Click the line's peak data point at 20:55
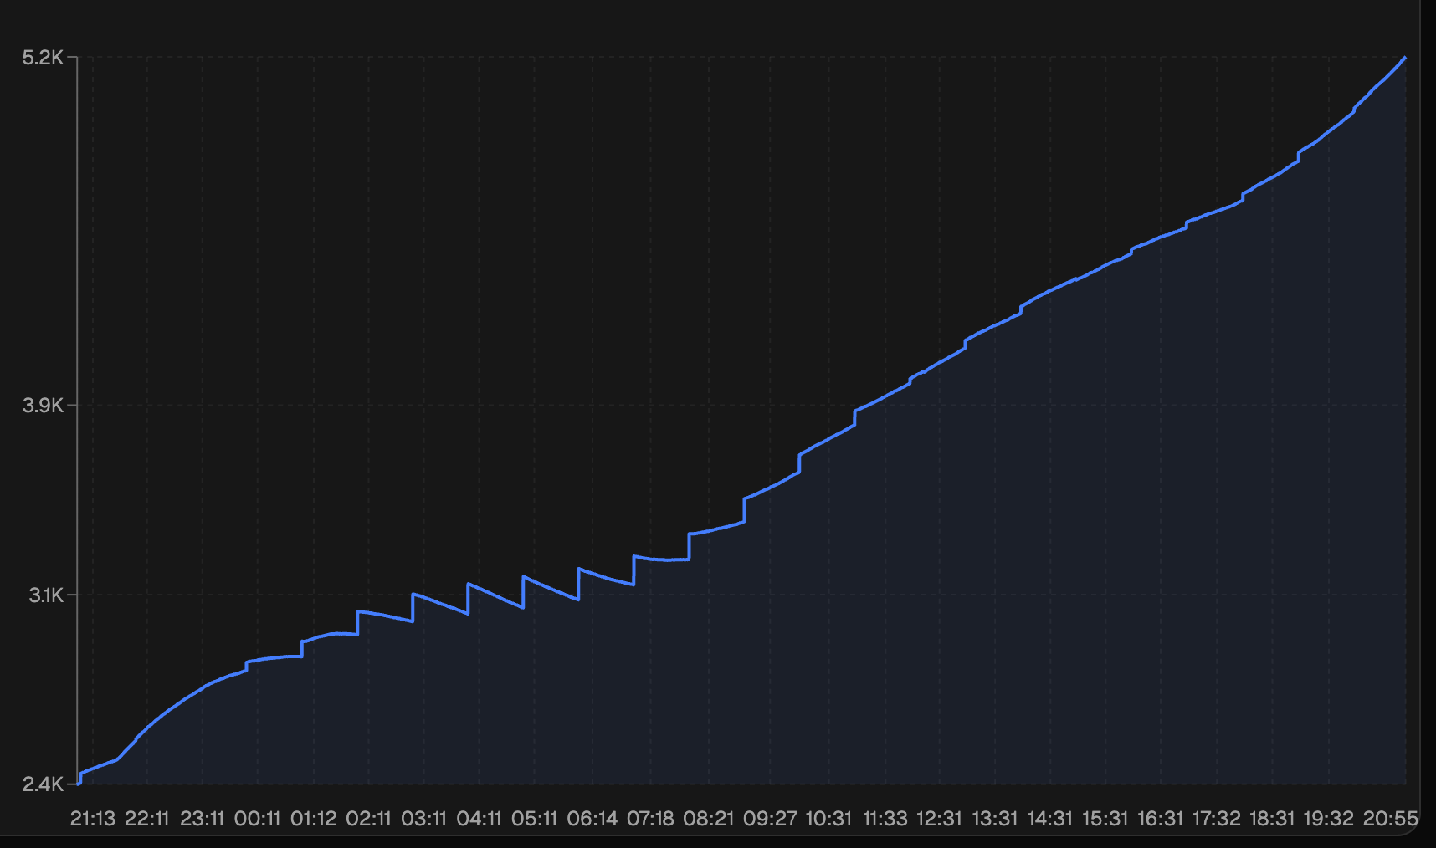This screenshot has height=848, width=1436. coord(1405,58)
